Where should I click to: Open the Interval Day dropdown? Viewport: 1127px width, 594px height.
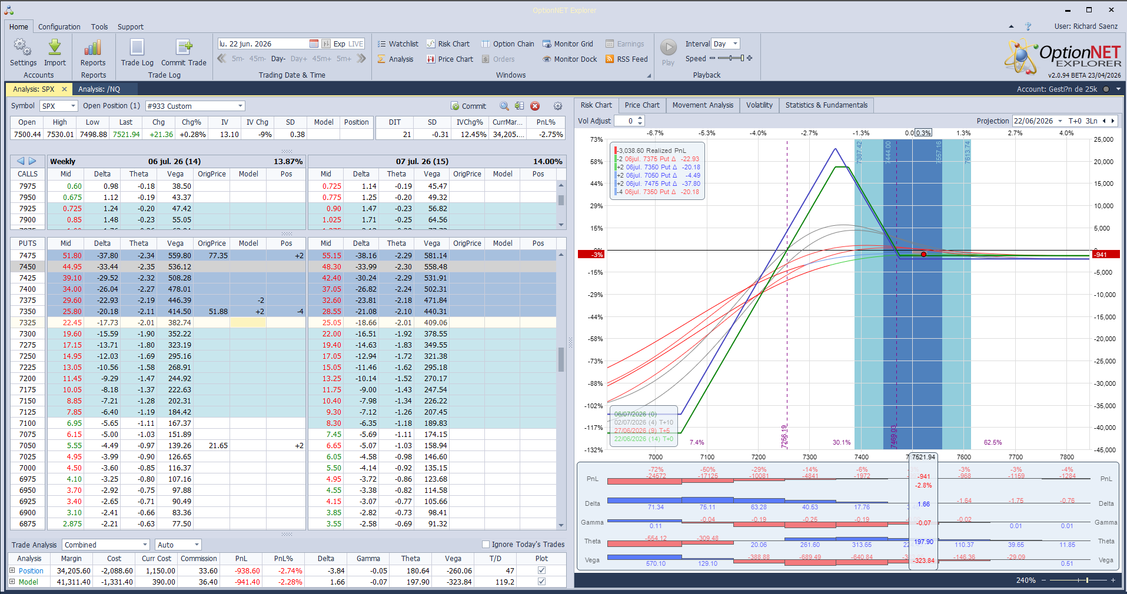(725, 44)
